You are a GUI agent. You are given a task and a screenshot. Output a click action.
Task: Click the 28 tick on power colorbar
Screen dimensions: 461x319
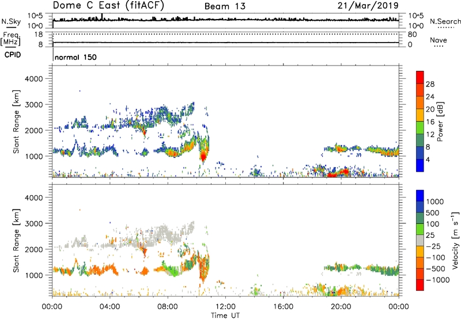coord(430,84)
